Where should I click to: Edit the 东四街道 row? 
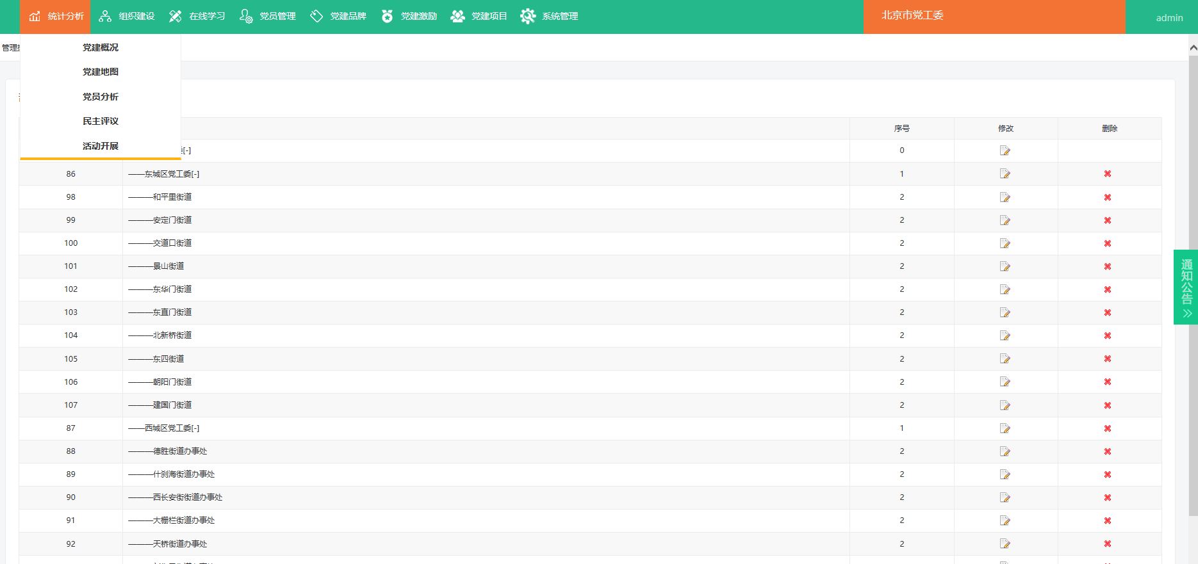coord(1005,359)
